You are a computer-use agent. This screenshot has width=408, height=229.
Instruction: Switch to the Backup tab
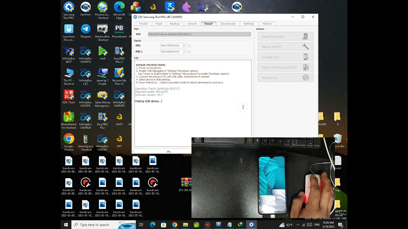click(x=175, y=24)
